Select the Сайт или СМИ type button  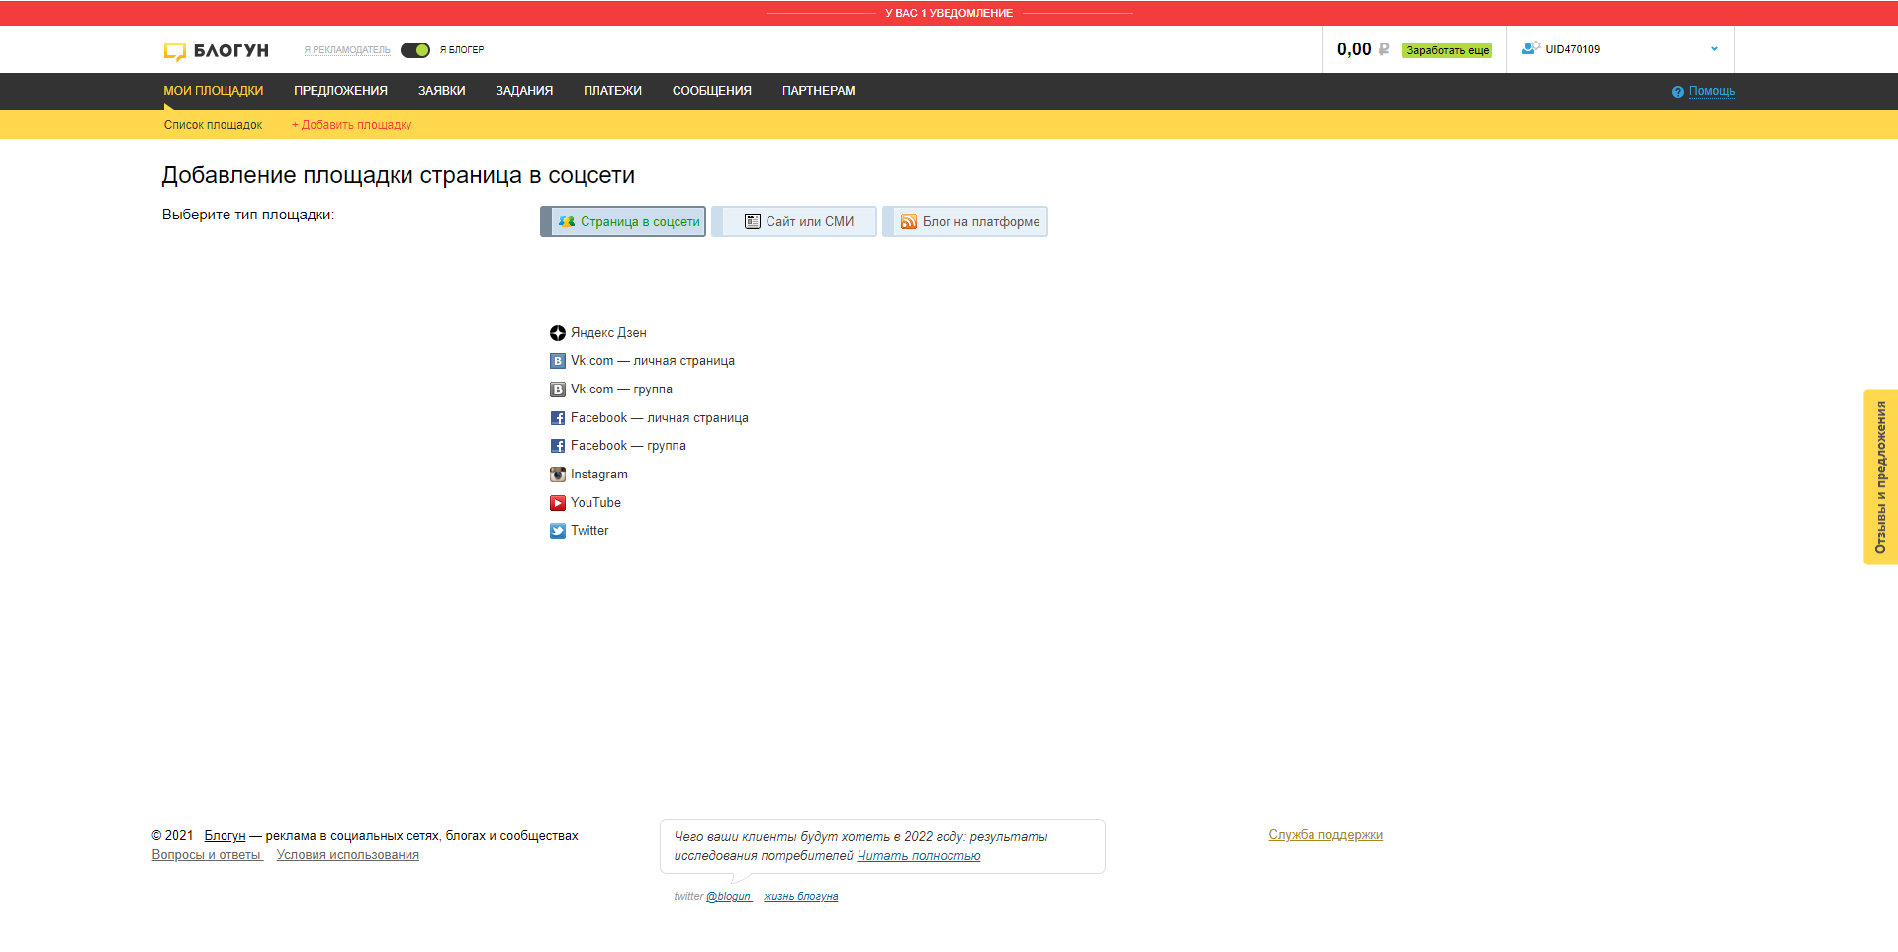click(794, 221)
